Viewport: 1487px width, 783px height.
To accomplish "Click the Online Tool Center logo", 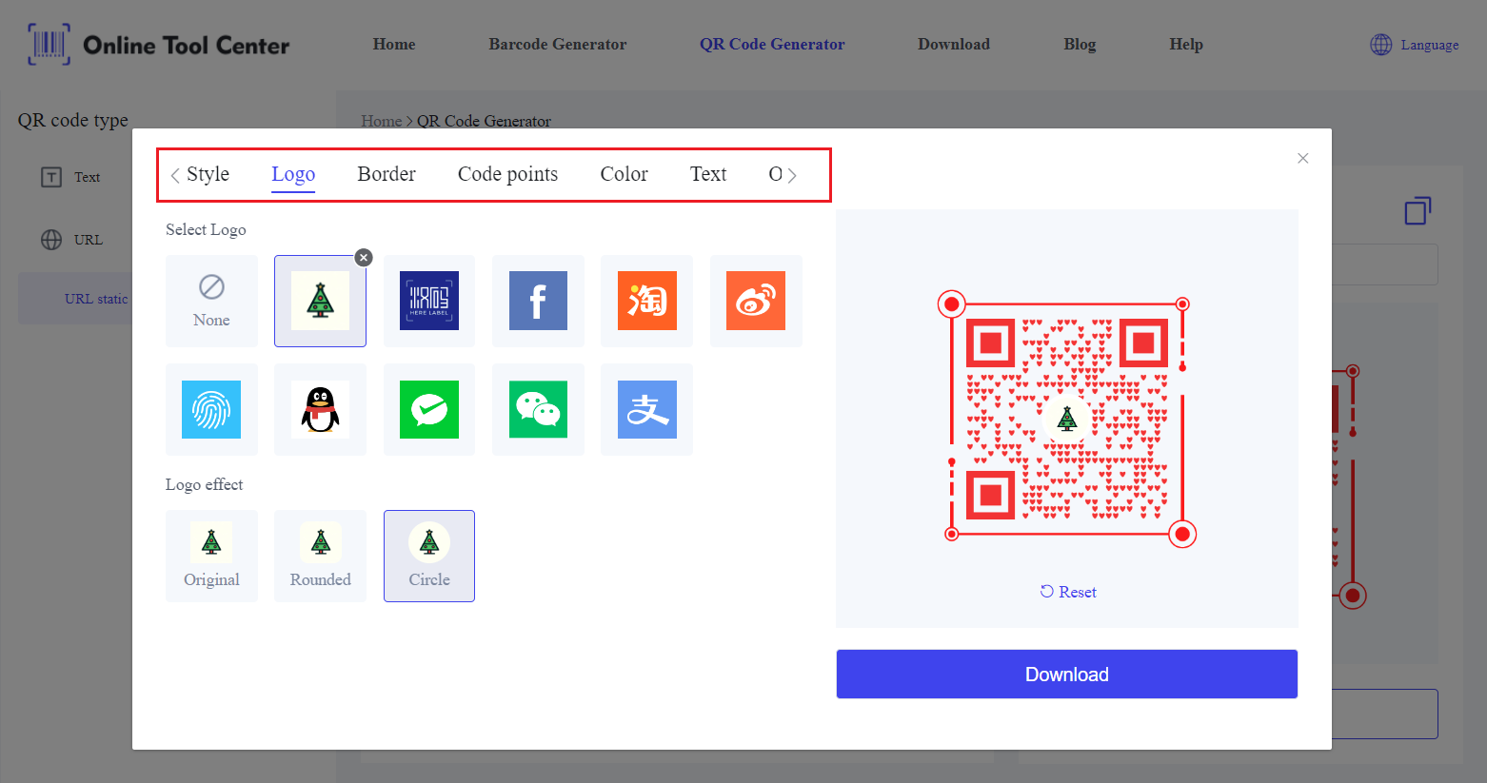I will [x=158, y=45].
